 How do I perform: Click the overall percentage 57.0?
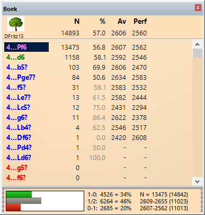coord(99,33)
